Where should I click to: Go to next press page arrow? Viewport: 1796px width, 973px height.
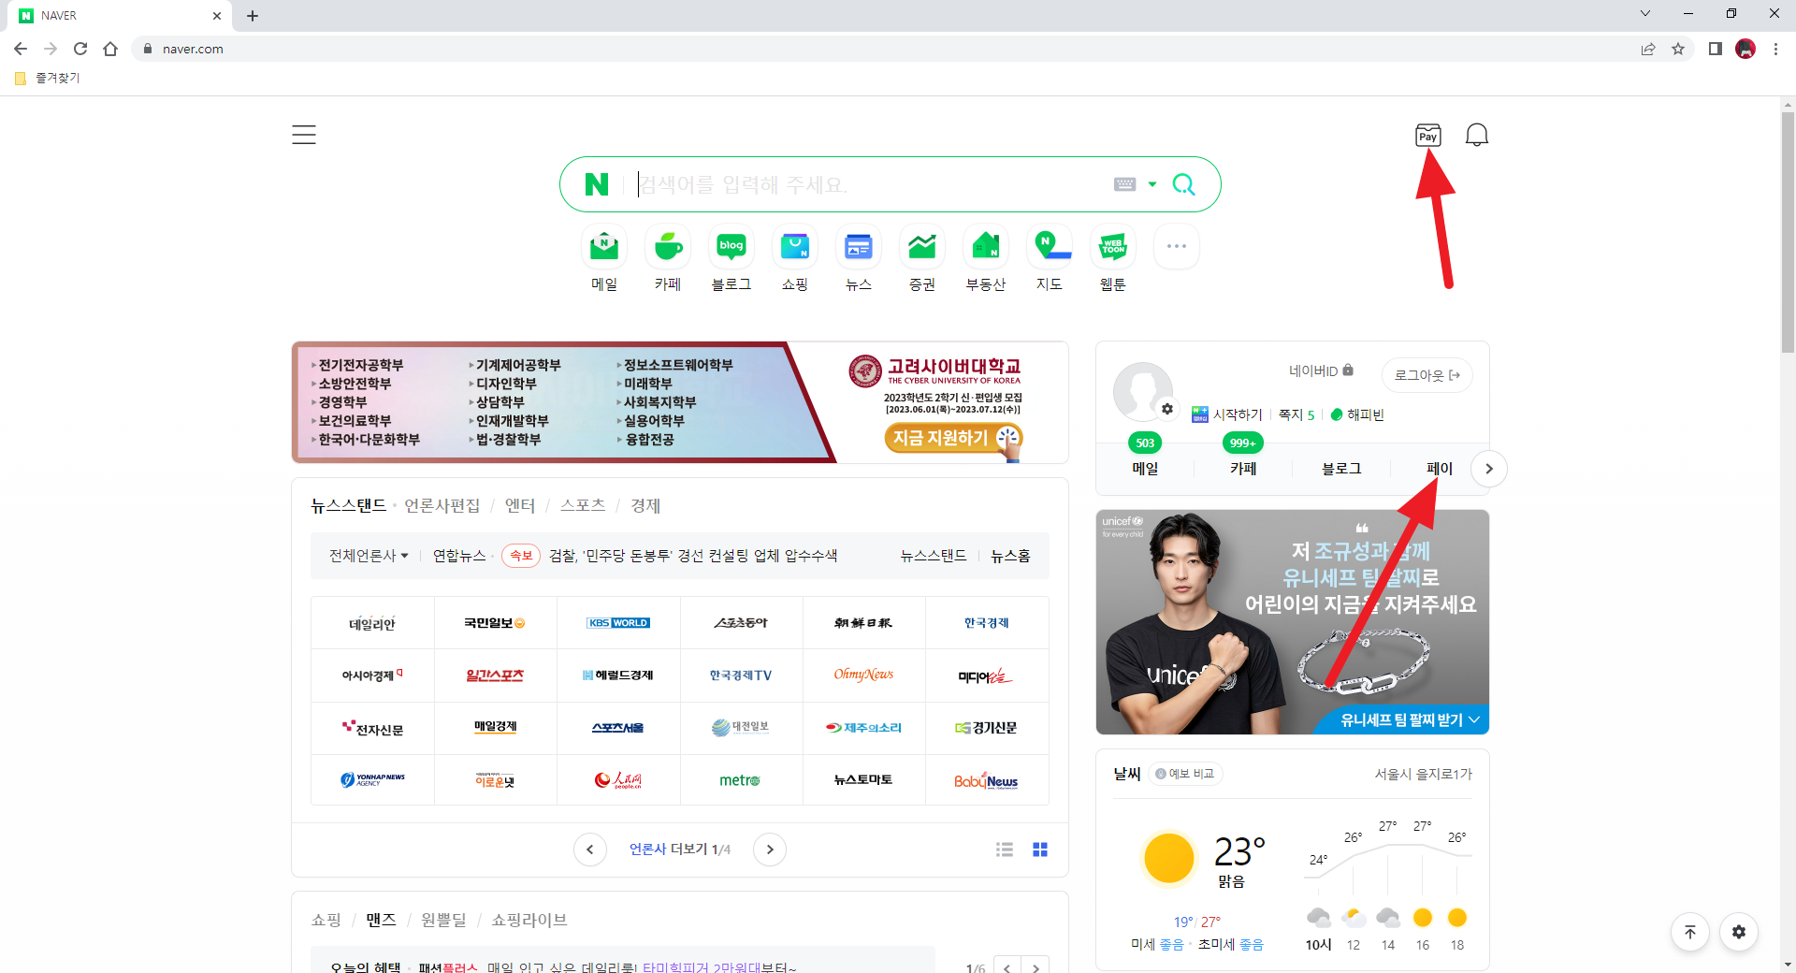(x=770, y=850)
